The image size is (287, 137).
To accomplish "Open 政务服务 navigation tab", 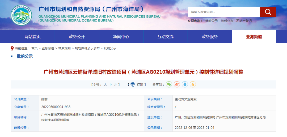I will click(210, 37).
